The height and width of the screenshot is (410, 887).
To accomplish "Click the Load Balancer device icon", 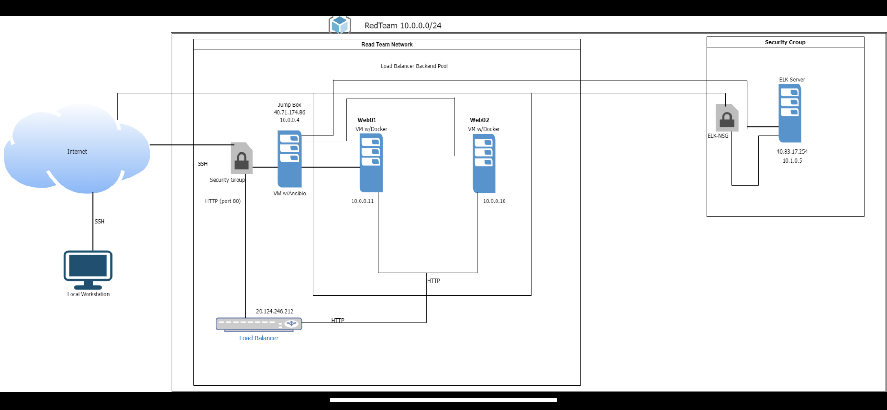I will 259,324.
